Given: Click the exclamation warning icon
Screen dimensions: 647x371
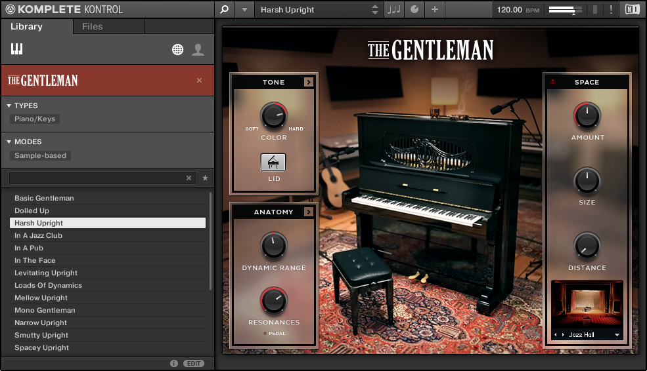Looking at the screenshot, I should 611,9.
